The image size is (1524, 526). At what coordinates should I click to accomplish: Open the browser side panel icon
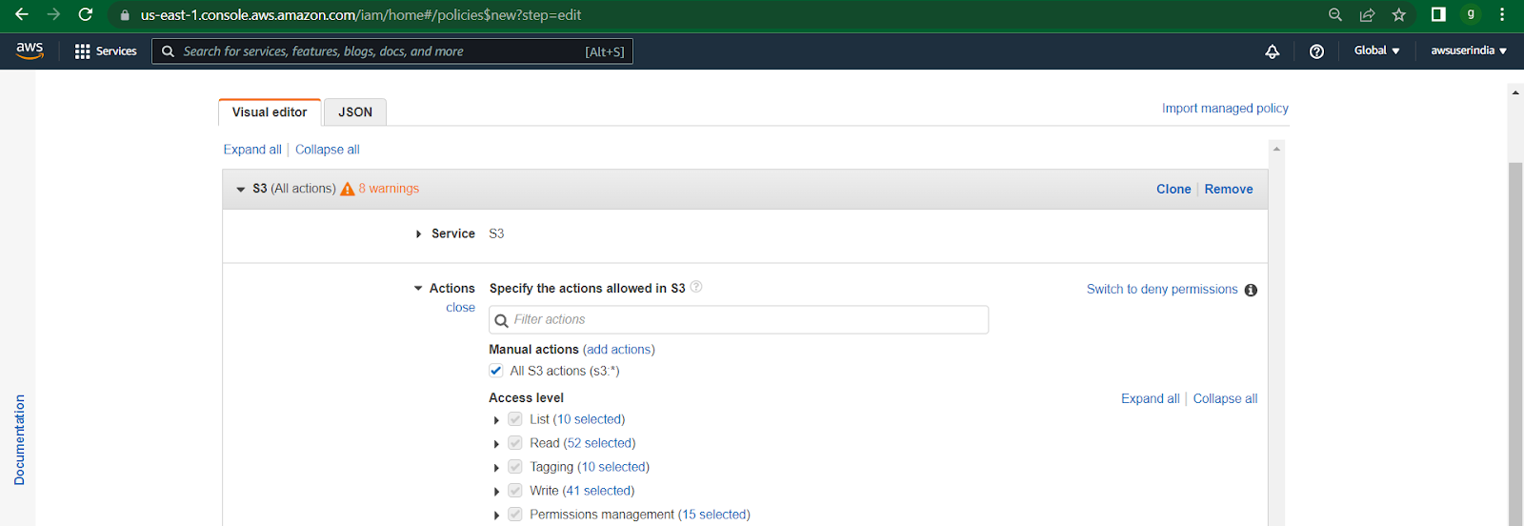click(1438, 14)
